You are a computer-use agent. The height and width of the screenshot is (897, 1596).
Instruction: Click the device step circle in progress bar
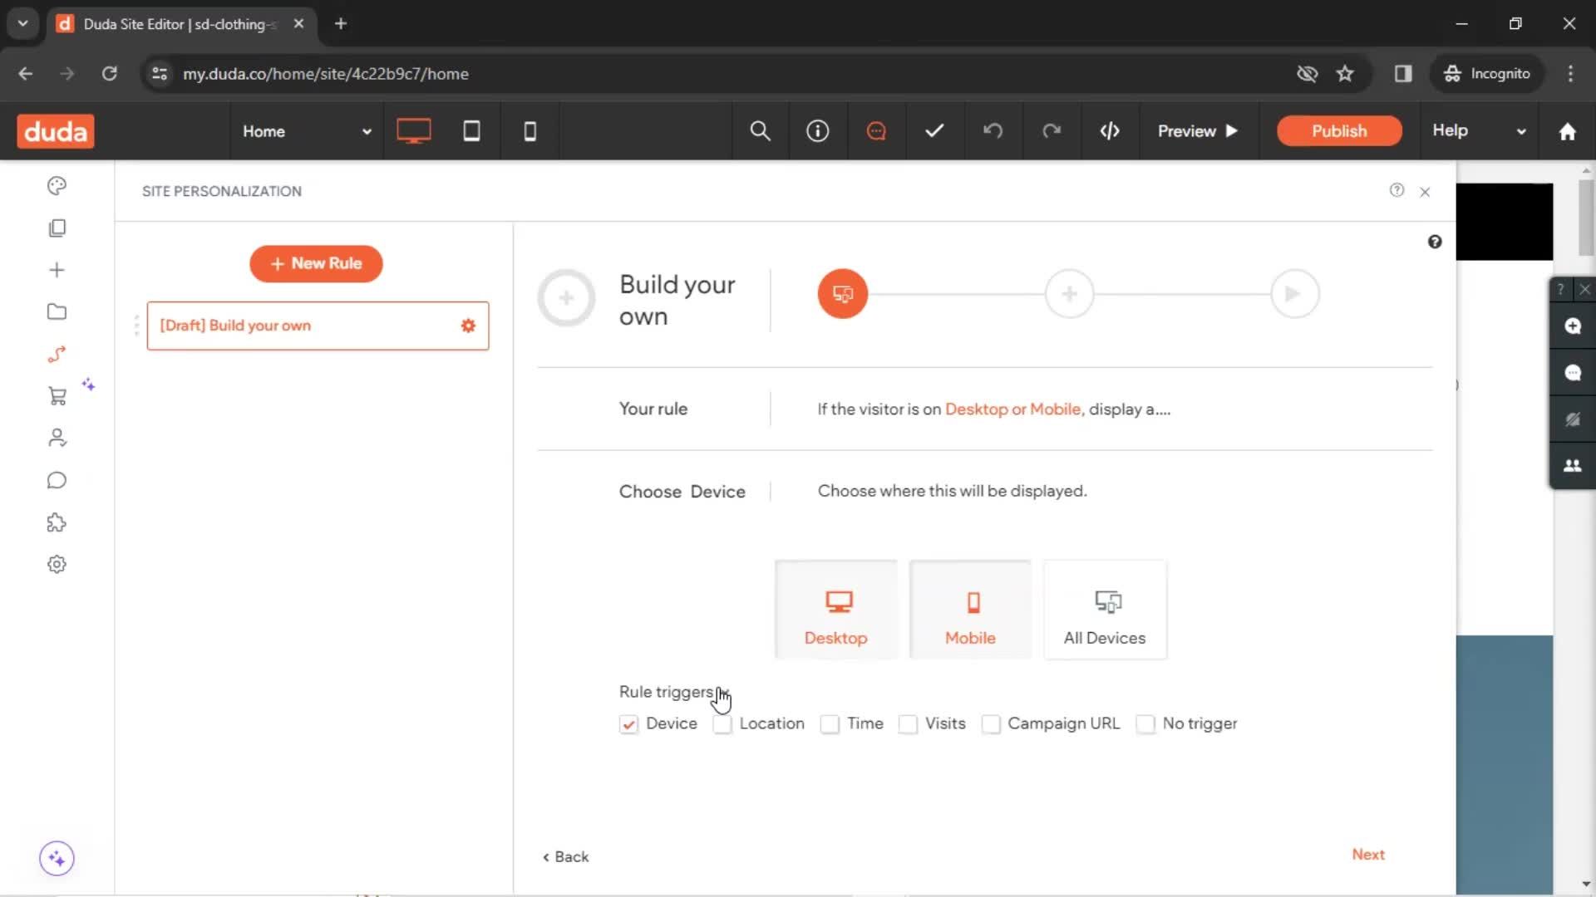(x=842, y=294)
